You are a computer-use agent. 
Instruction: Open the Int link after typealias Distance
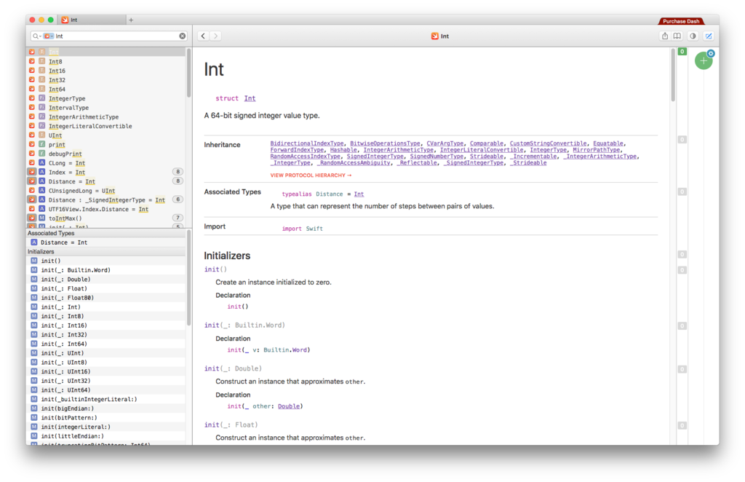pyautogui.click(x=359, y=194)
